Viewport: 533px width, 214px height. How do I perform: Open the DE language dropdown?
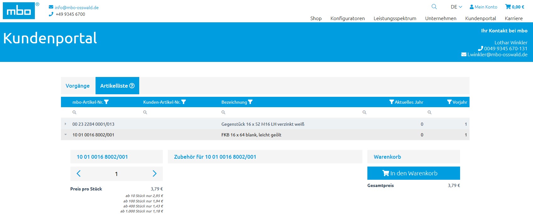click(456, 7)
